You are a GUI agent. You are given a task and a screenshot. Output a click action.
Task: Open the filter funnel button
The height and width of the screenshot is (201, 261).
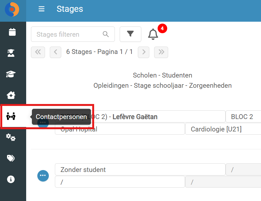(130, 34)
